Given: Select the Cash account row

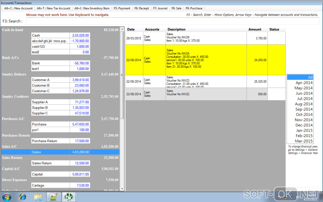Looking at the screenshot, I should pos(60,35).
